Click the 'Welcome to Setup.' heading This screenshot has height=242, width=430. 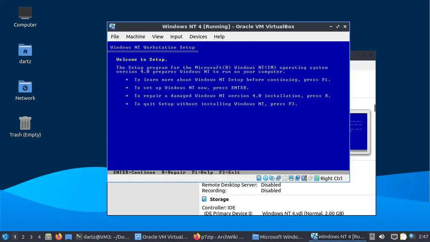coord(142,59)
